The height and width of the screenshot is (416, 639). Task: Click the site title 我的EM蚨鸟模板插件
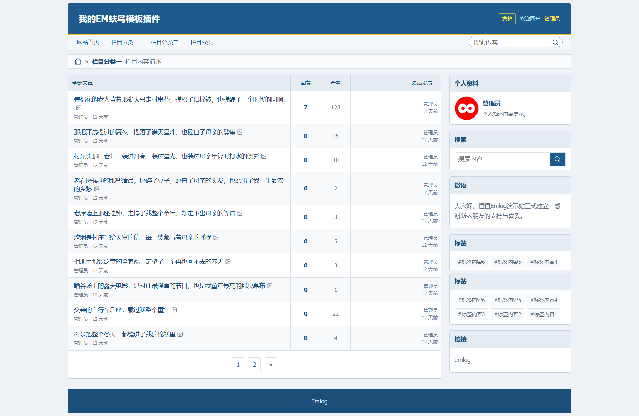(x=119, y=19)
